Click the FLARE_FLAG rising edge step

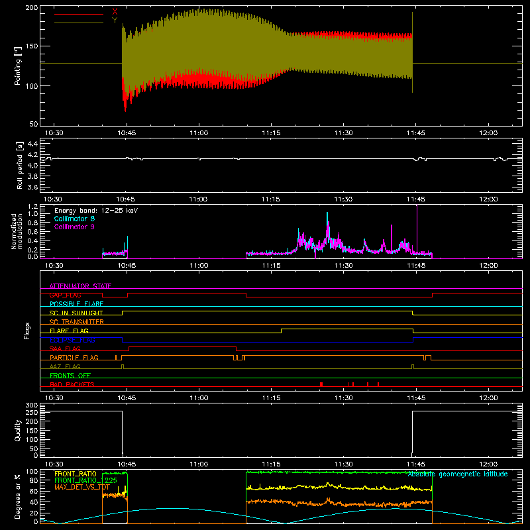[x=281, y=331]
